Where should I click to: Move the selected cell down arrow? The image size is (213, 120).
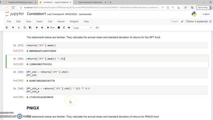(x=42, y=28)
